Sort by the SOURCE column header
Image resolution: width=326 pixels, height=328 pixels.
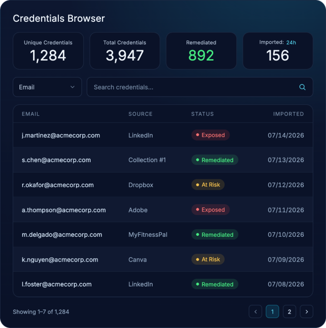pos(140,114)
